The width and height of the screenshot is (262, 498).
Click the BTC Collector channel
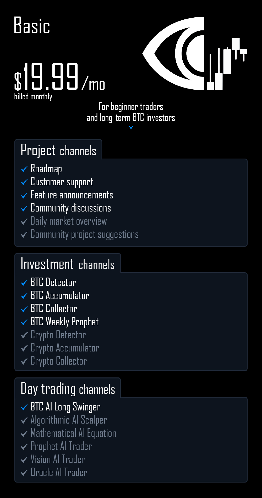54,308
